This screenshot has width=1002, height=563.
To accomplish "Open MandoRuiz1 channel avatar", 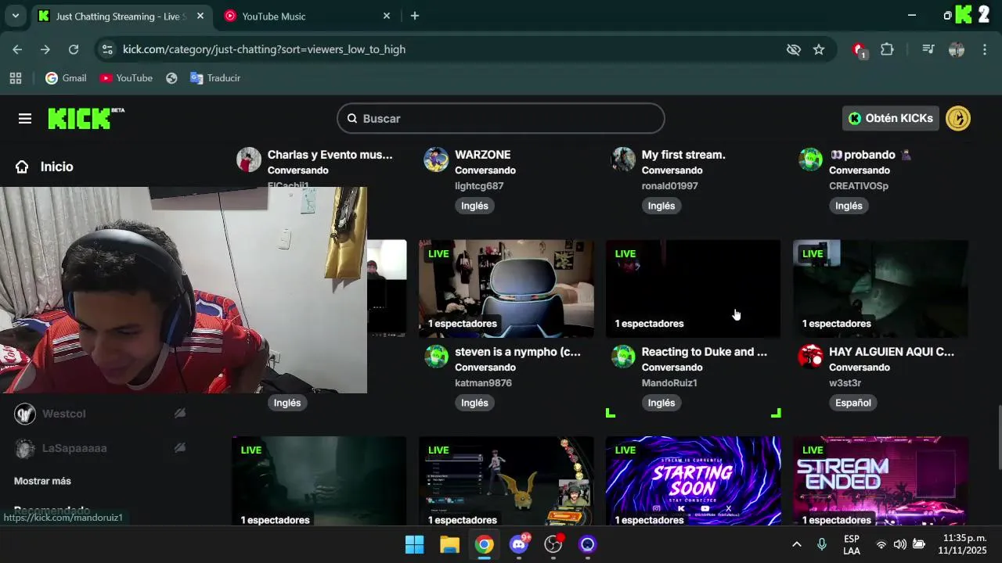I will click(x=623, y=356).
